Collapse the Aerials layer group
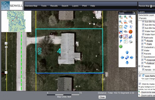 coord(139,66)
